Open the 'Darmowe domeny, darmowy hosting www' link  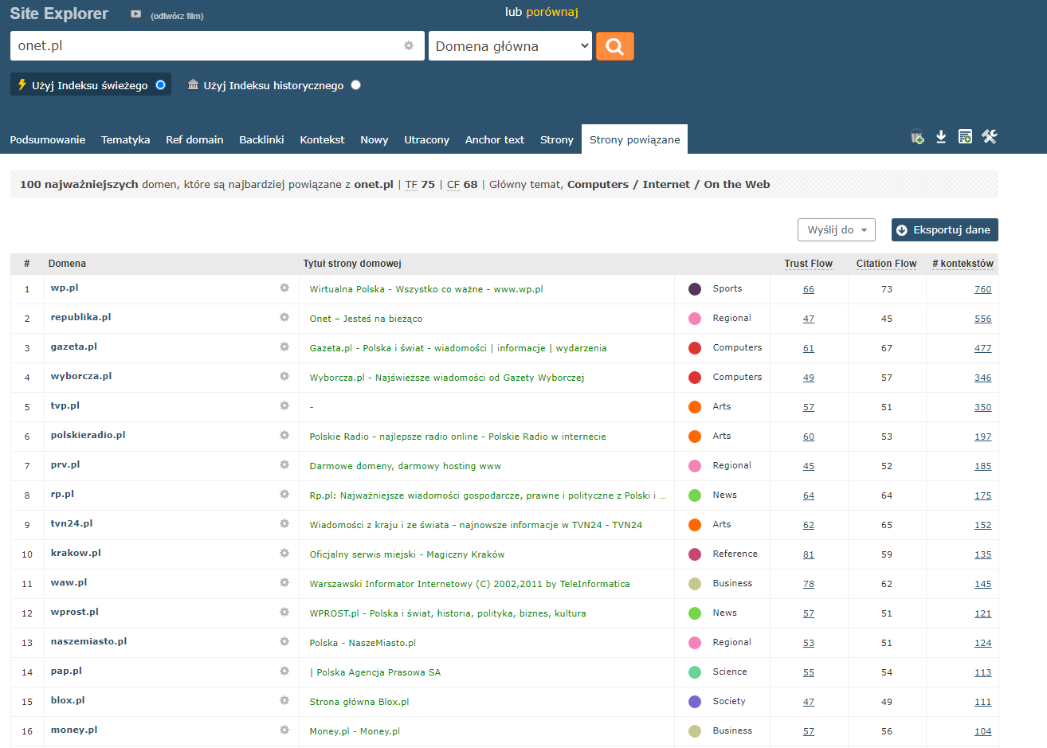click(x=406, y=466)
